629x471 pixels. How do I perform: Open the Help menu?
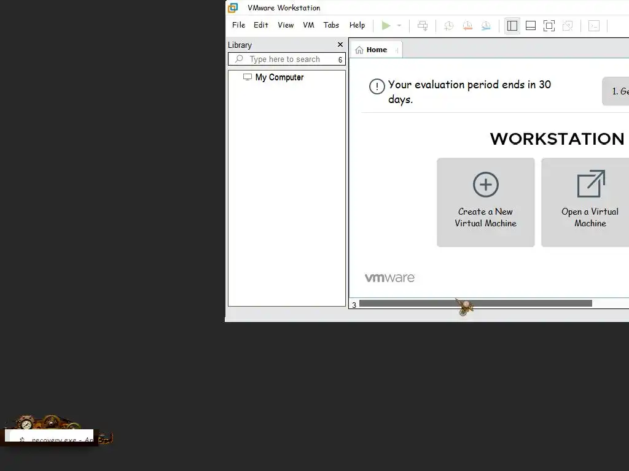pyautogui.click(x=357, y=25)
